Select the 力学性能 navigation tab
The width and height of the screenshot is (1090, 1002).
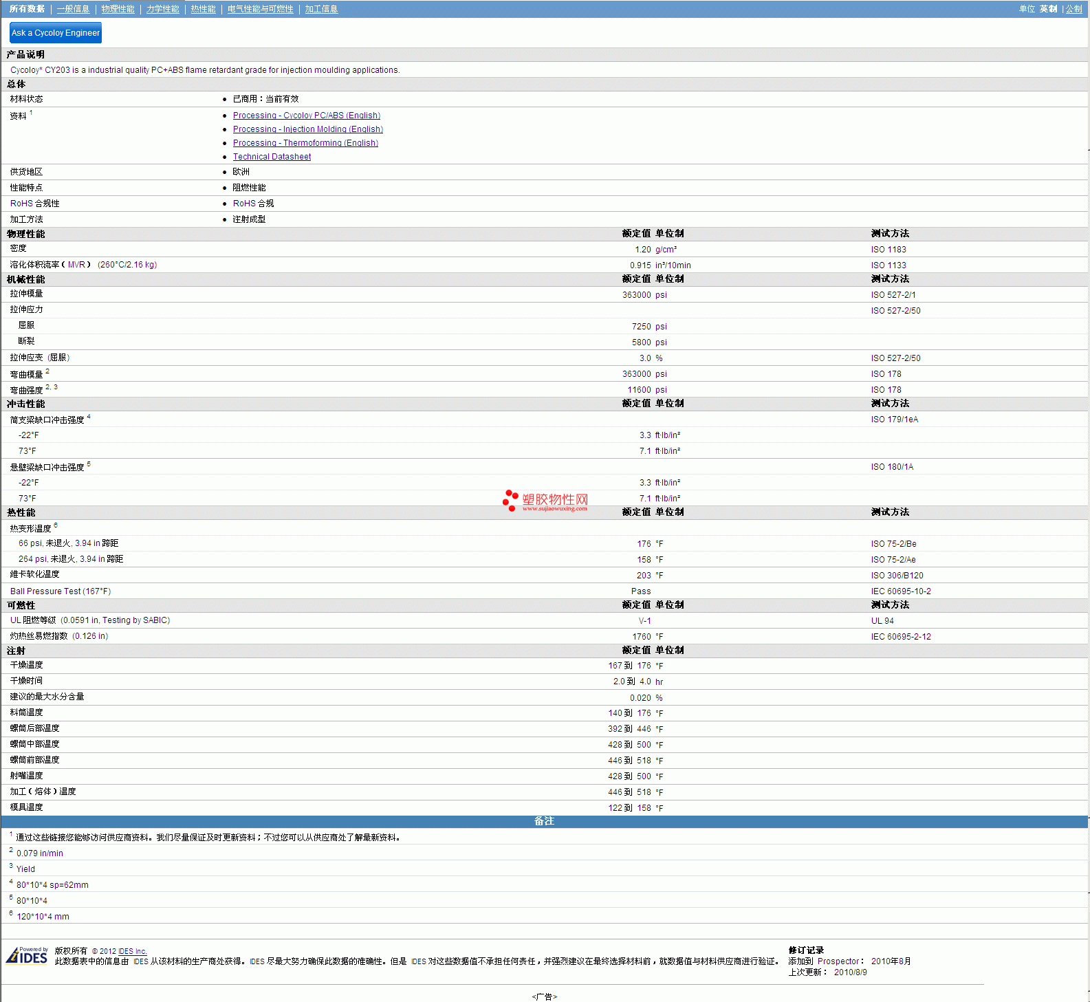(x=162, y=9)
